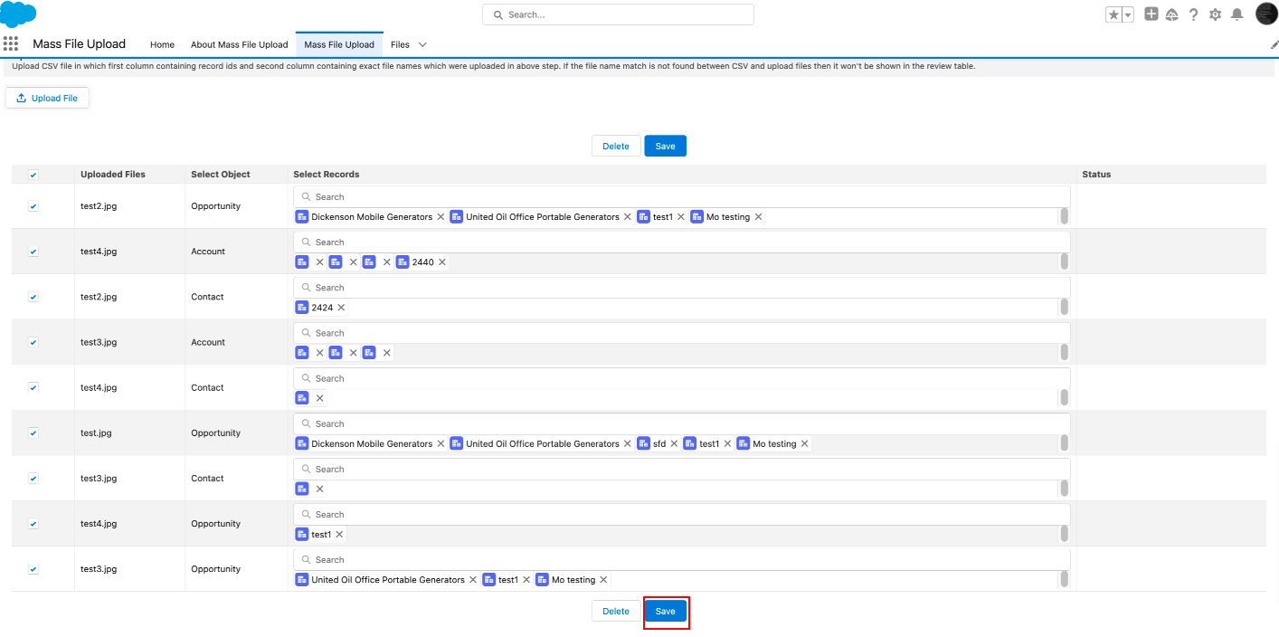This screenshot has width=1279, height=637.
Task: Remove the unnamed pill in test3.jpg Contact row
Action: [x=319, y=489]
